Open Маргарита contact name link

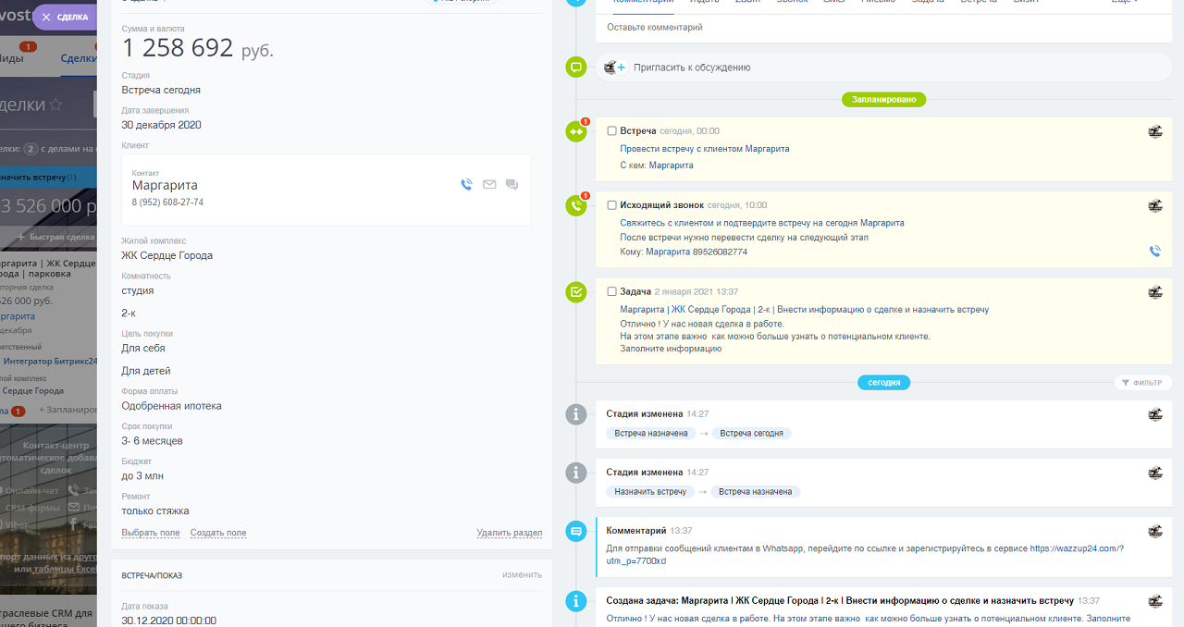tap(165, 185)
